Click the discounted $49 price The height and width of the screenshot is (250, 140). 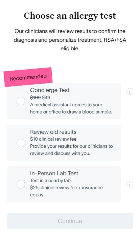click(x=46, y=97)
